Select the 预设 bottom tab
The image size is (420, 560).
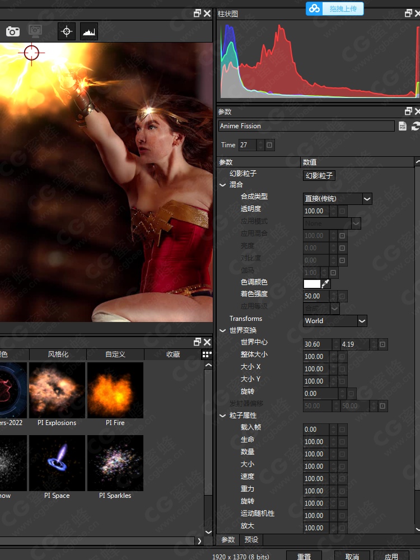pyautogui.click(x=251, y=539)
